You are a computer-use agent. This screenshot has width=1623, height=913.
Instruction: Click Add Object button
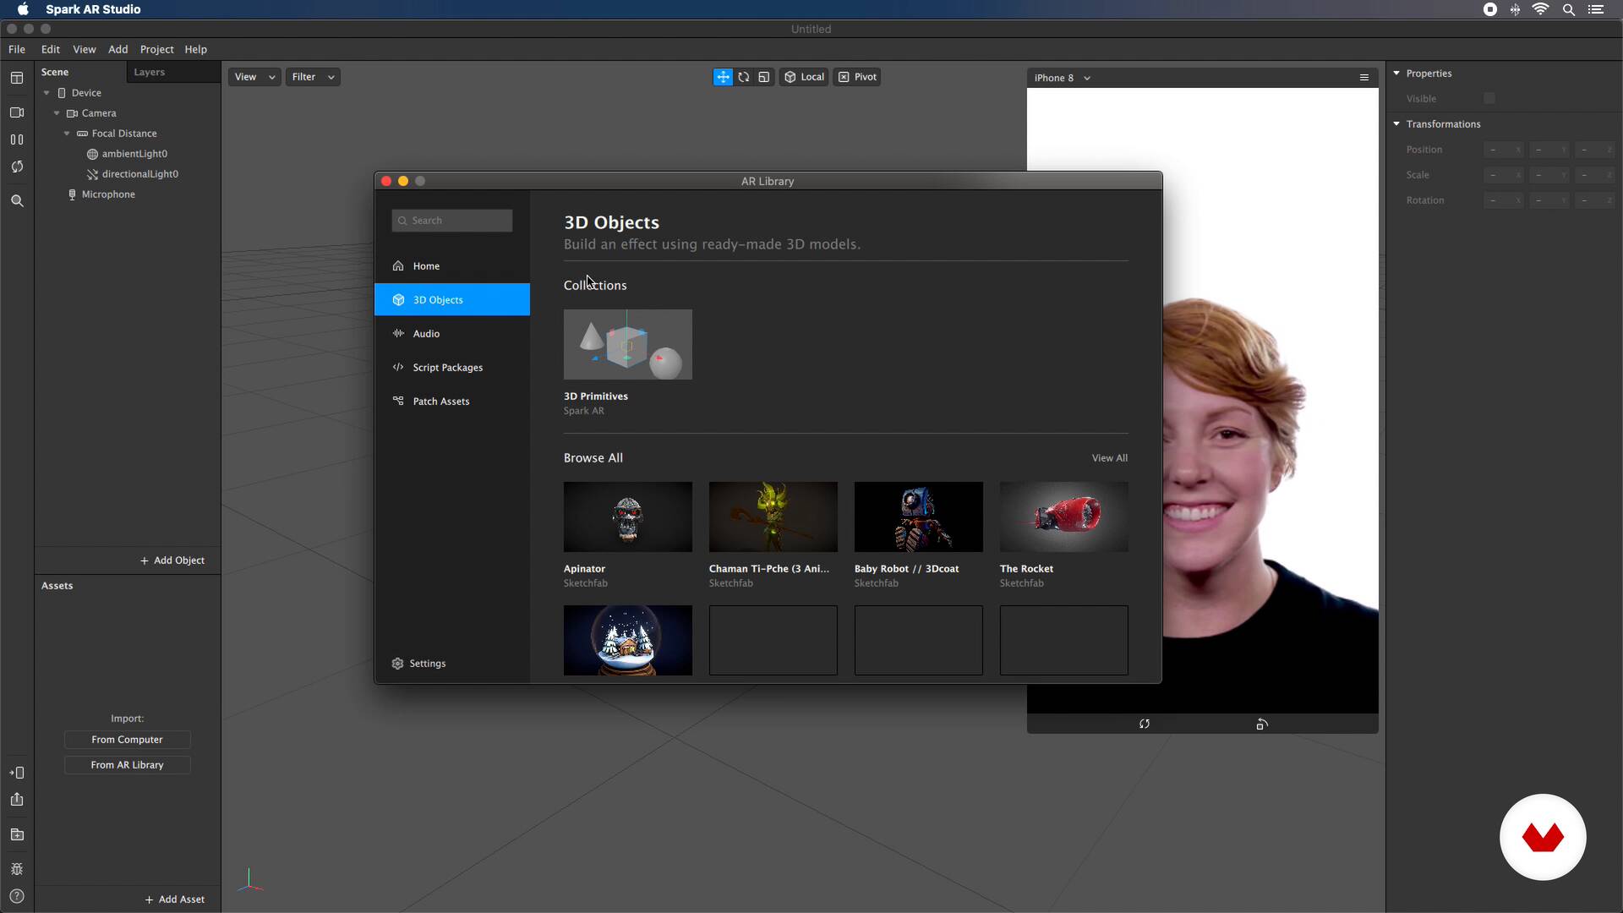point(172,560)
